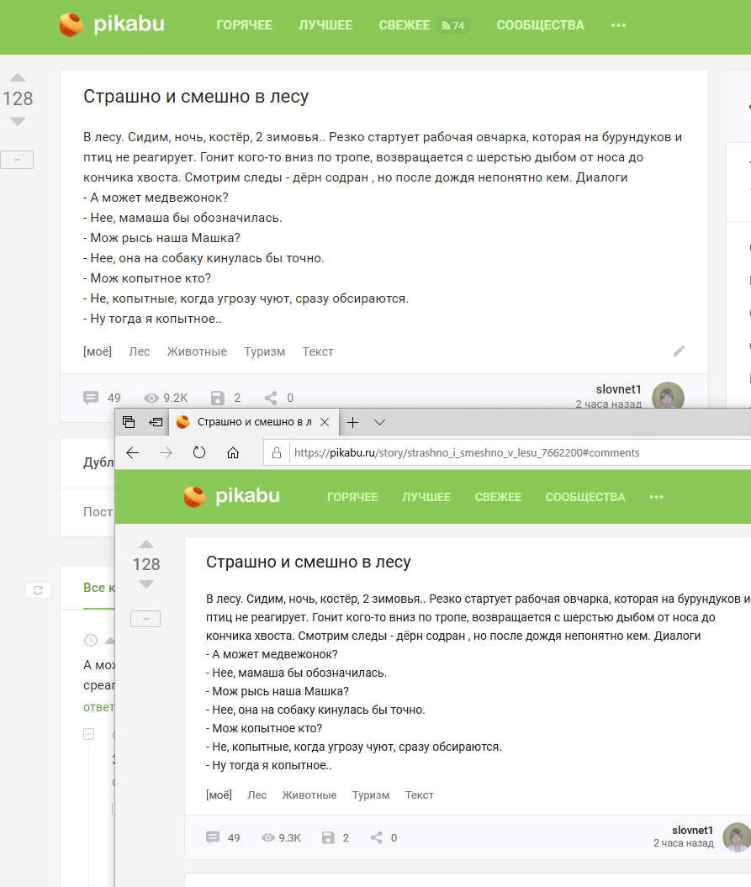Click the Edge home icon

(233, 453)
